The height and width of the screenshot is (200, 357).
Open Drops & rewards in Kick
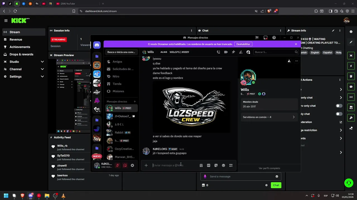[x=23, y=54]
